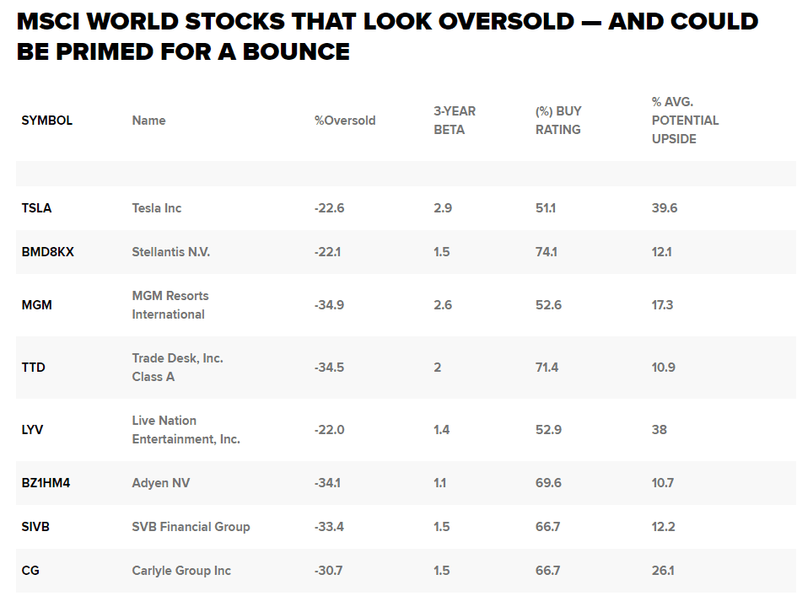Screen dimensions: 797x596
Task: Click the Adyen NV company name
Action: pyautogui.click(x=161, y=483)
